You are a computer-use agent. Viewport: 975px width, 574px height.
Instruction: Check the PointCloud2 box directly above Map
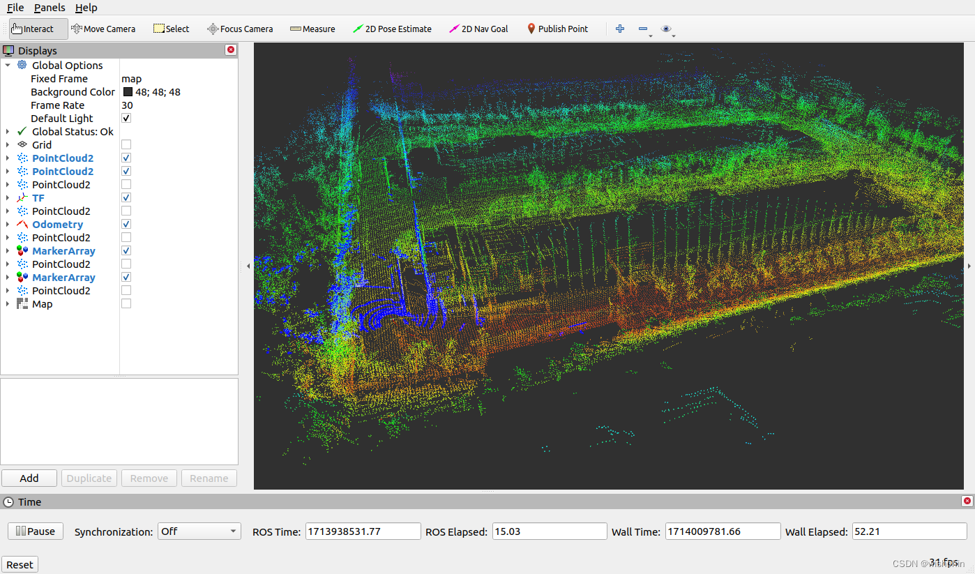(x=126, y=290)
